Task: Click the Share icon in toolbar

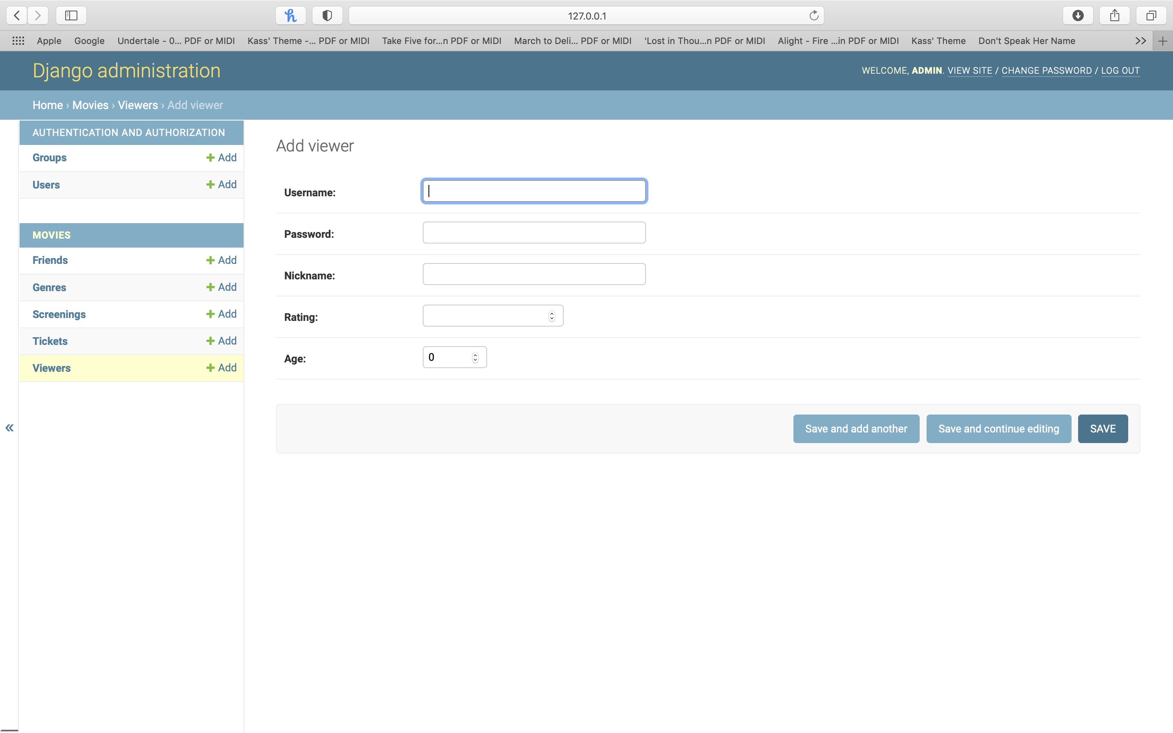Action: click(1114, 15)
